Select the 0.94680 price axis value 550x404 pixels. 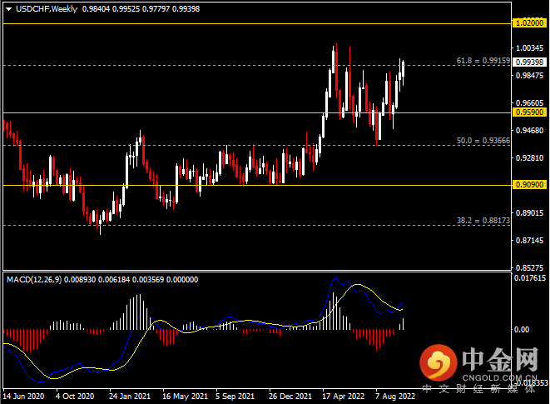click(x=530, y=130)
